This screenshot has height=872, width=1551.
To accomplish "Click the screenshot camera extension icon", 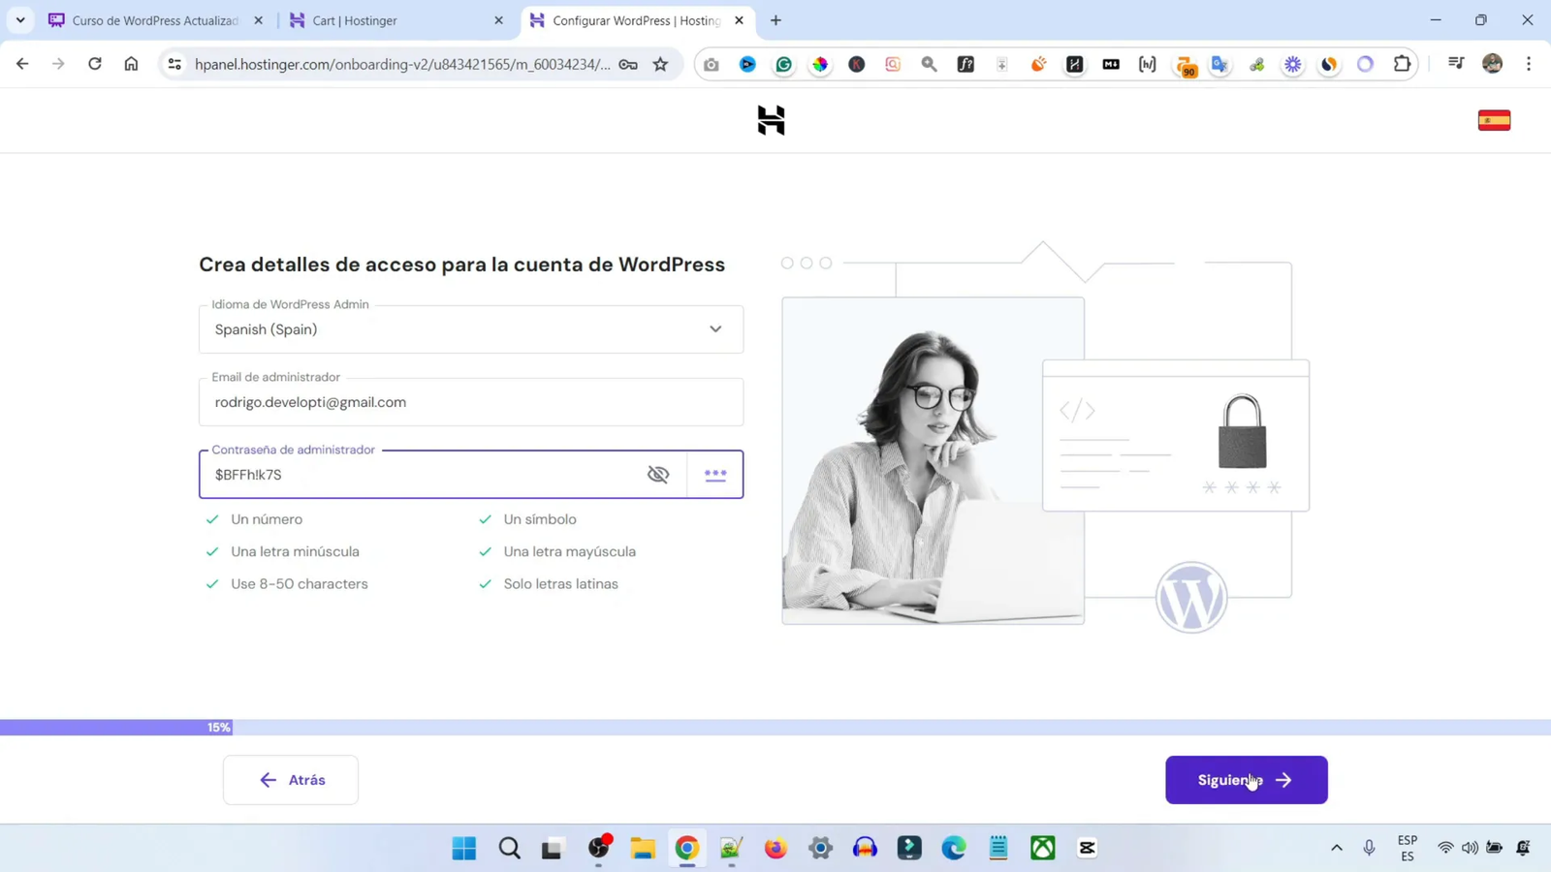I will click(711, 64).
